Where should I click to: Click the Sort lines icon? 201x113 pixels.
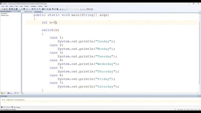(47, 9)
